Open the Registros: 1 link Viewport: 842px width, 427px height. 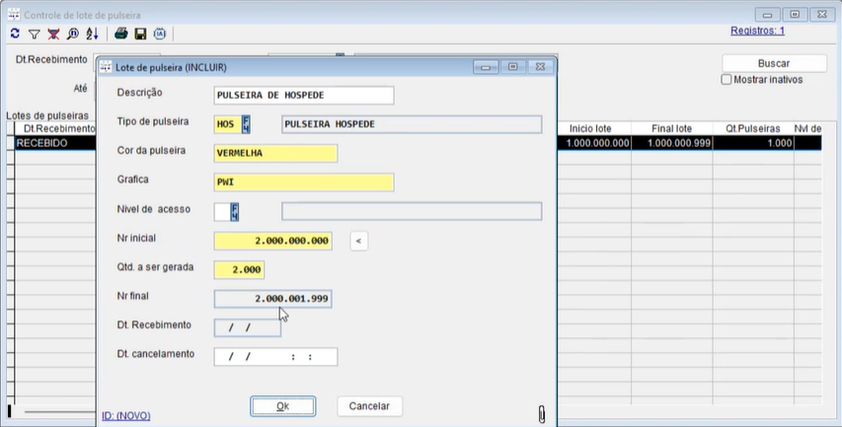pyautogui.click(x=757, y=31)
